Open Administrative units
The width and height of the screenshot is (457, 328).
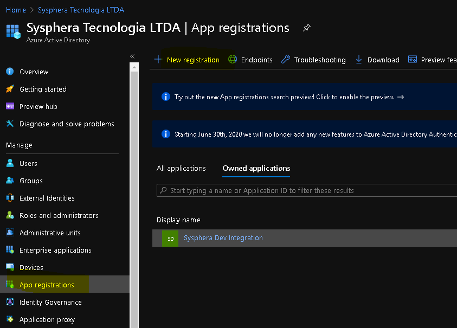(50, 233)
